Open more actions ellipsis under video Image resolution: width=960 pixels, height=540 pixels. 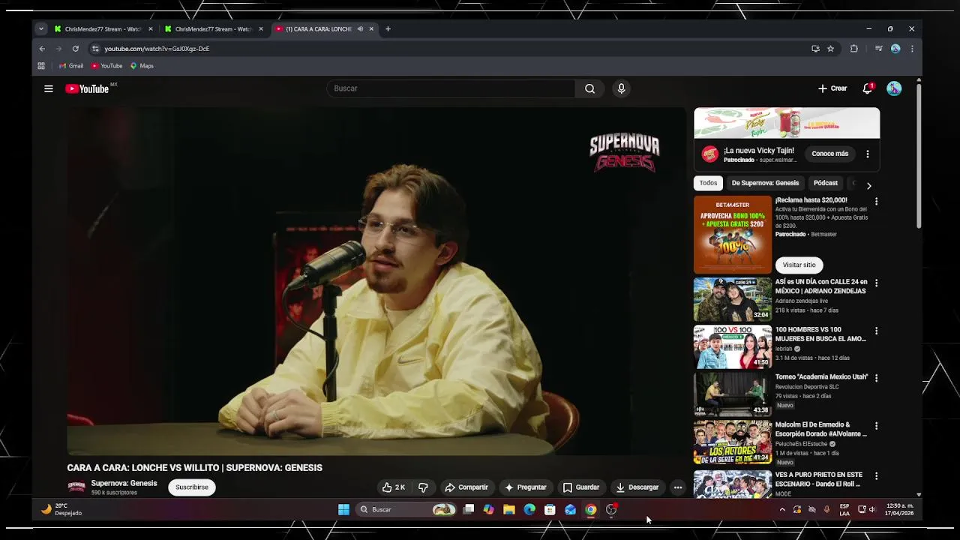pos(678,487)
